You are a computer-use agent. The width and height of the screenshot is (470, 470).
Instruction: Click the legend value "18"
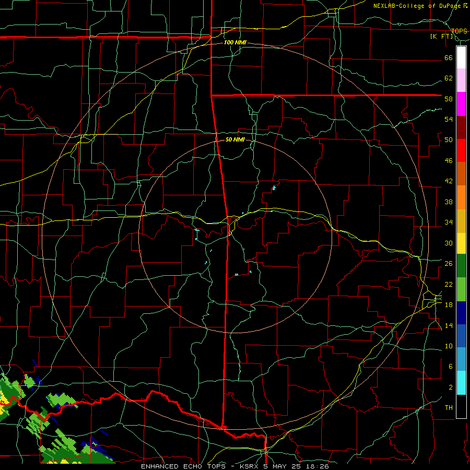[x=449, y=305]
